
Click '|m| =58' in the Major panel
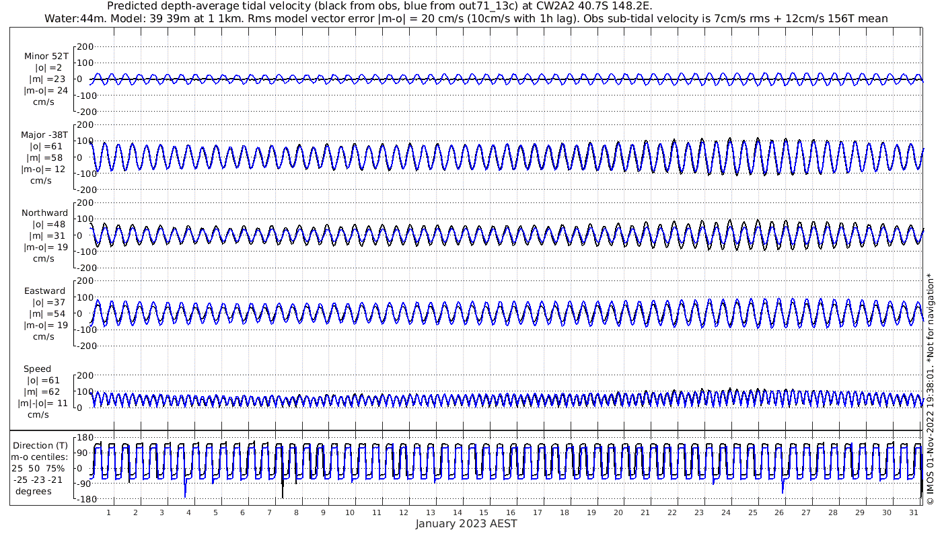pyautogui.click(x=45, y=157)
